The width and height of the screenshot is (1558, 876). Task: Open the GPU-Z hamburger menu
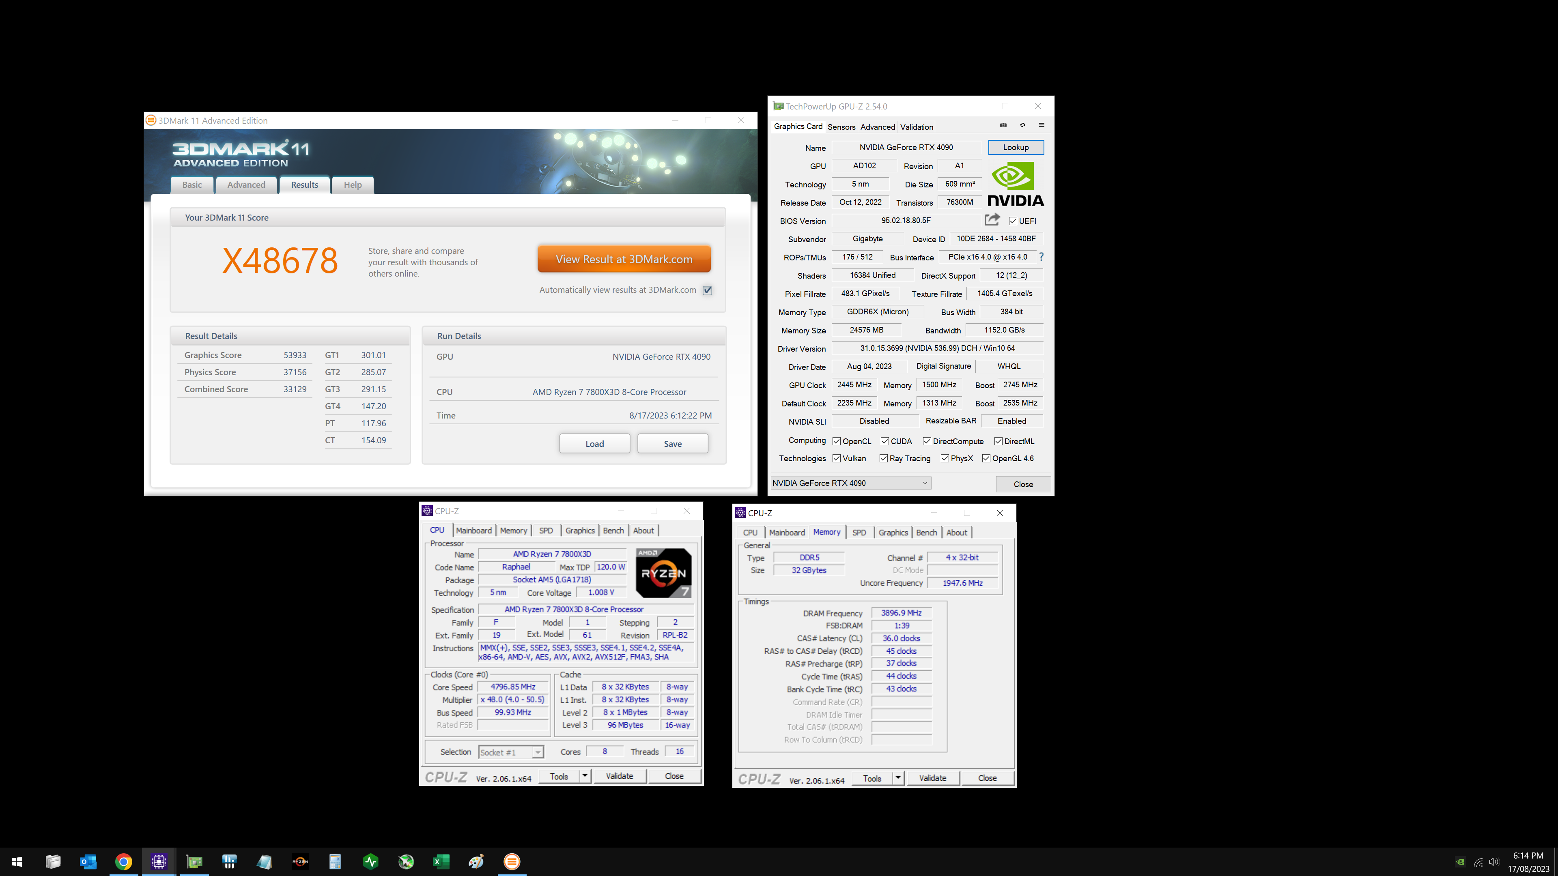click(x=1042, y=125)
